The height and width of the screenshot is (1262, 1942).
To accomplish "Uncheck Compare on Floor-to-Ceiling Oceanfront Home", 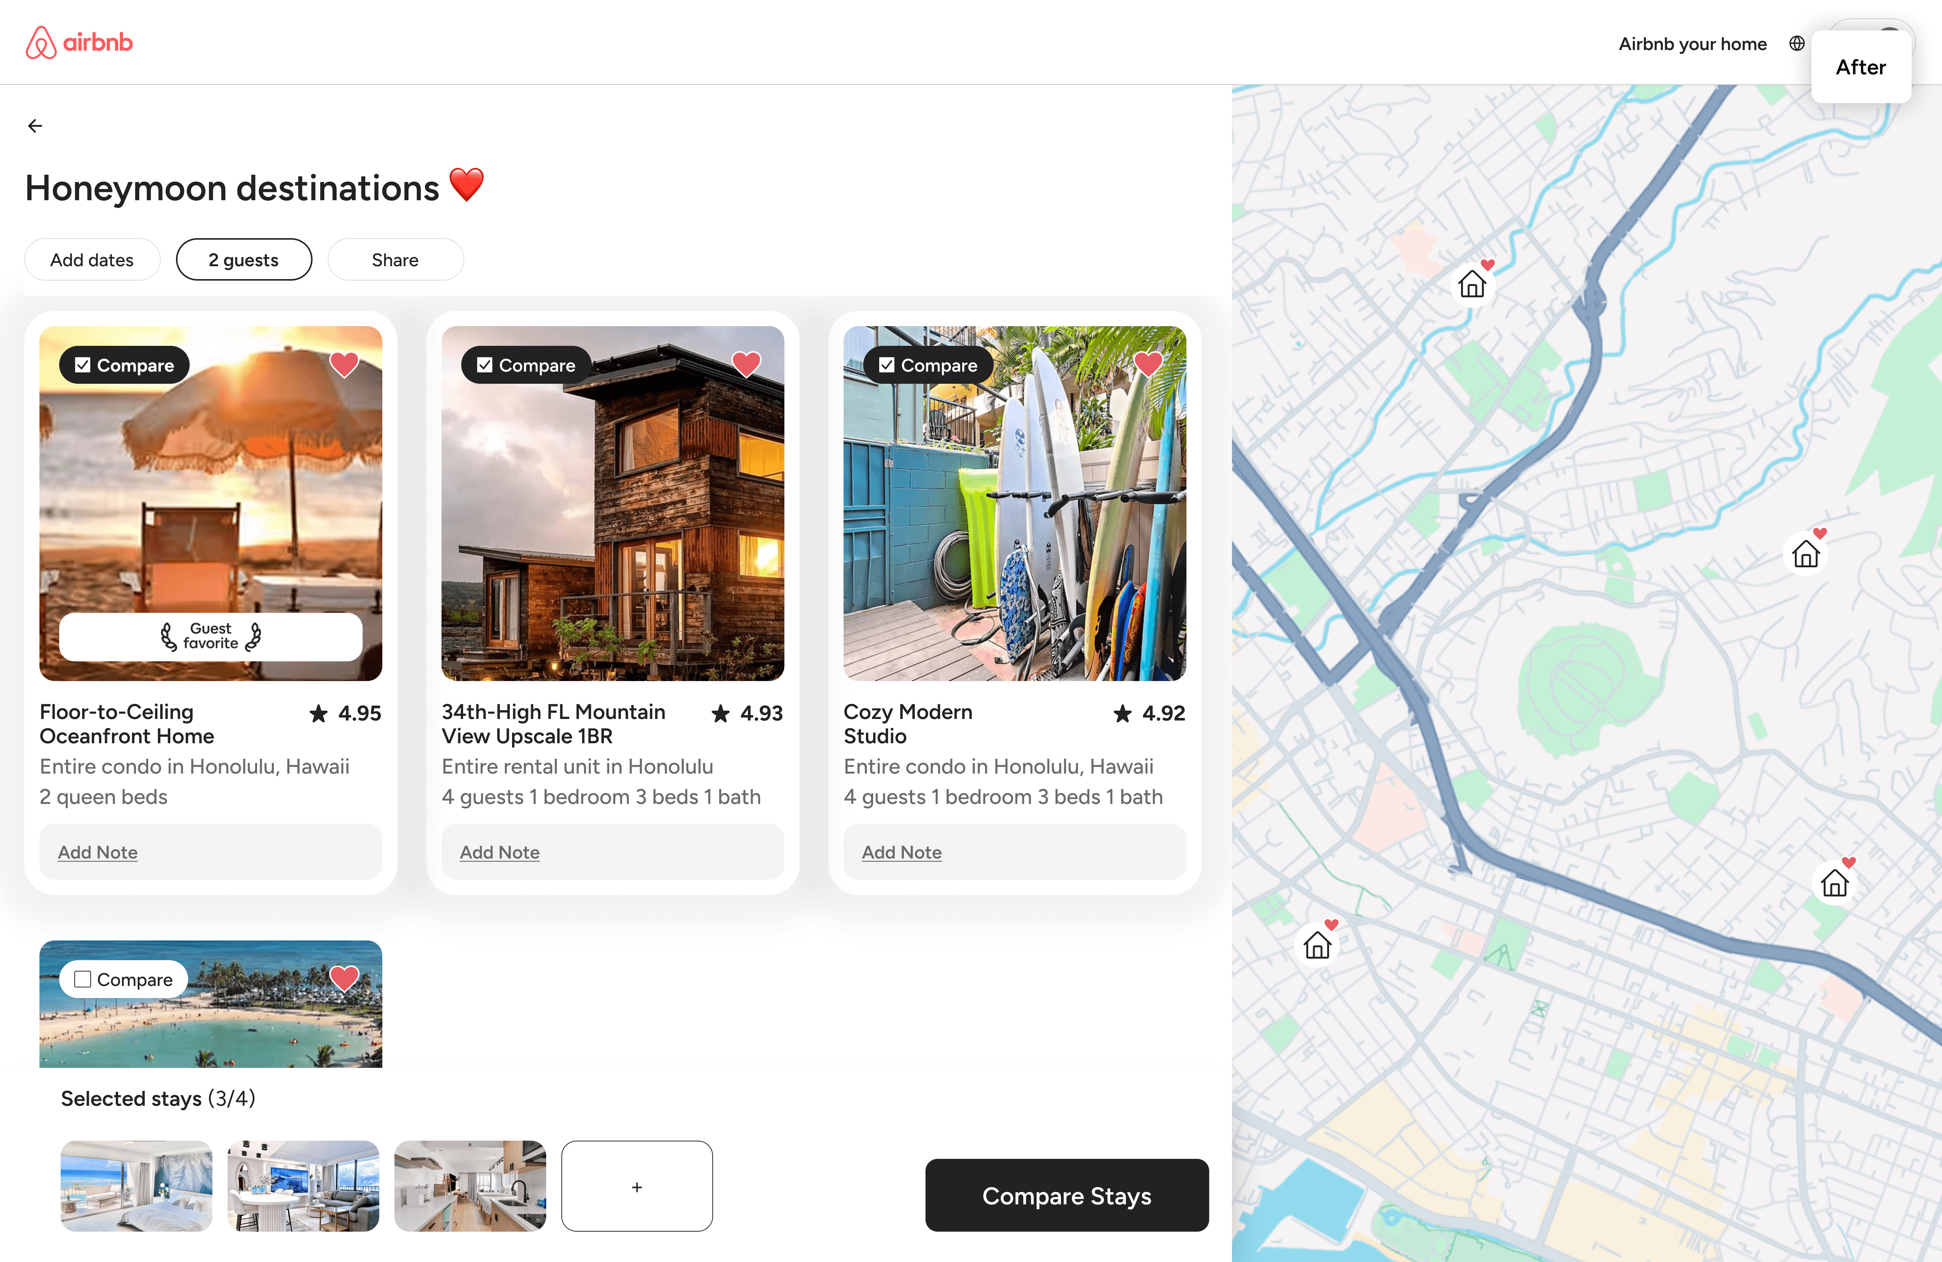I will [83, 365].
